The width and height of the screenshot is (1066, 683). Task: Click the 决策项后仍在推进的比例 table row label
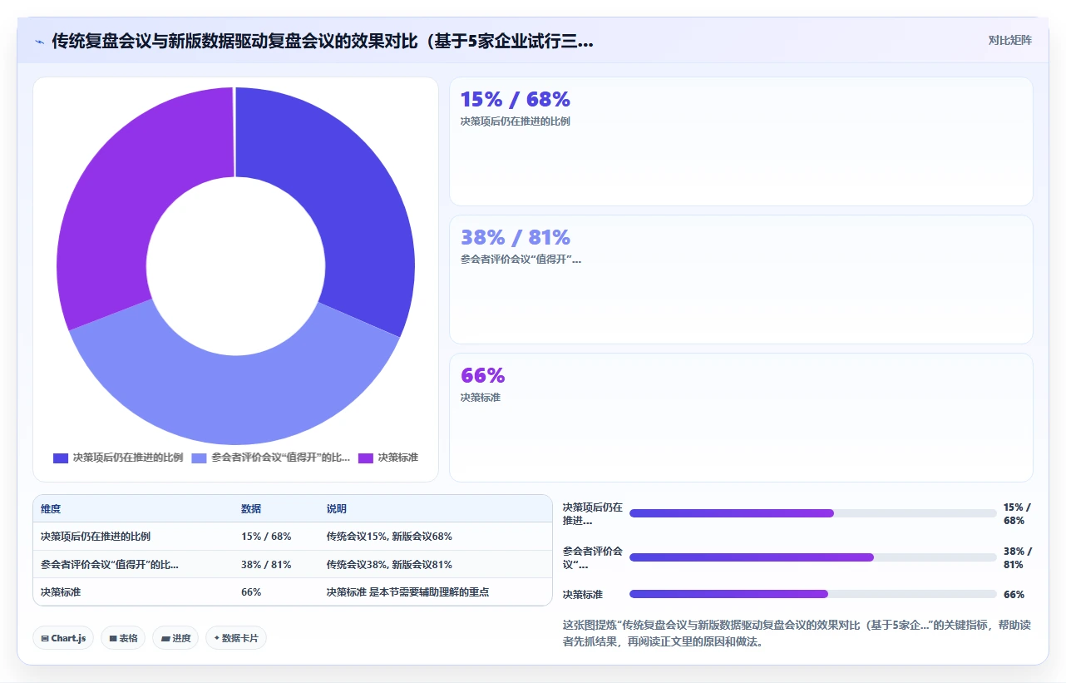click(96, 537)
